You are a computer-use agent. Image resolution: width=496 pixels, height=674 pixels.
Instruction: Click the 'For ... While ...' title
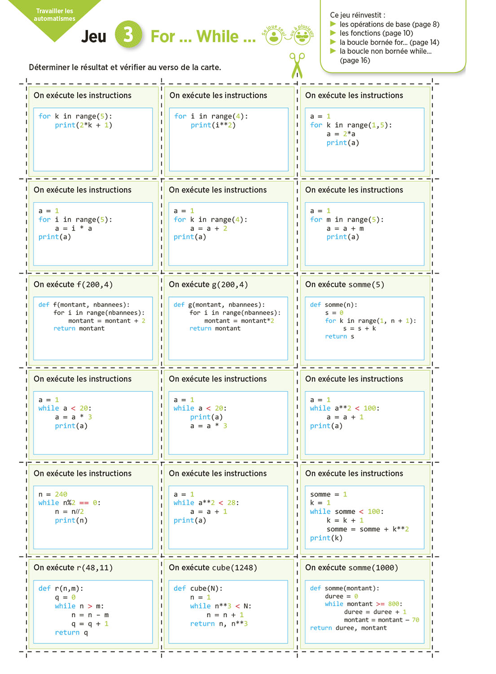203,36
